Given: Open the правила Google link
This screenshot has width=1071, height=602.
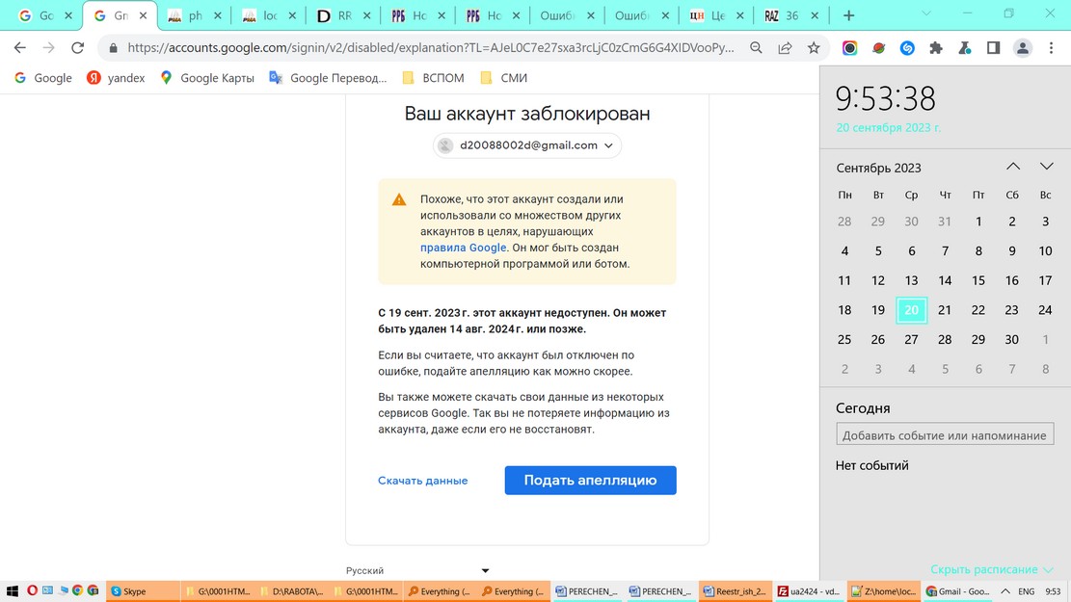Looking at the screenshot, I should (463, 248).
